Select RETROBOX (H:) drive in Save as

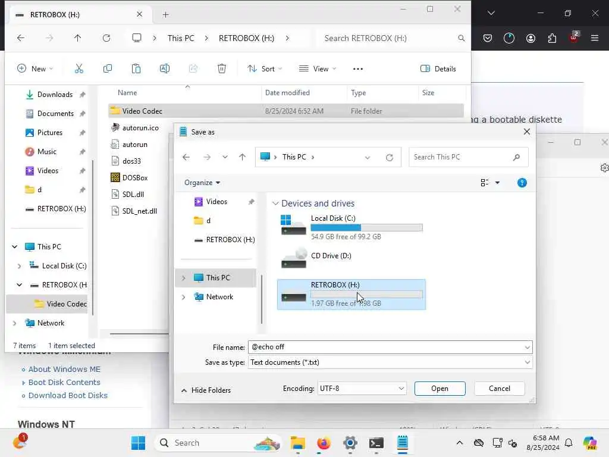click(x=351, y=295)
